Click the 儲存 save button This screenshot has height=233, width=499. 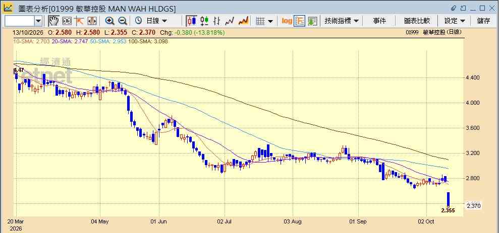[484, 21]
